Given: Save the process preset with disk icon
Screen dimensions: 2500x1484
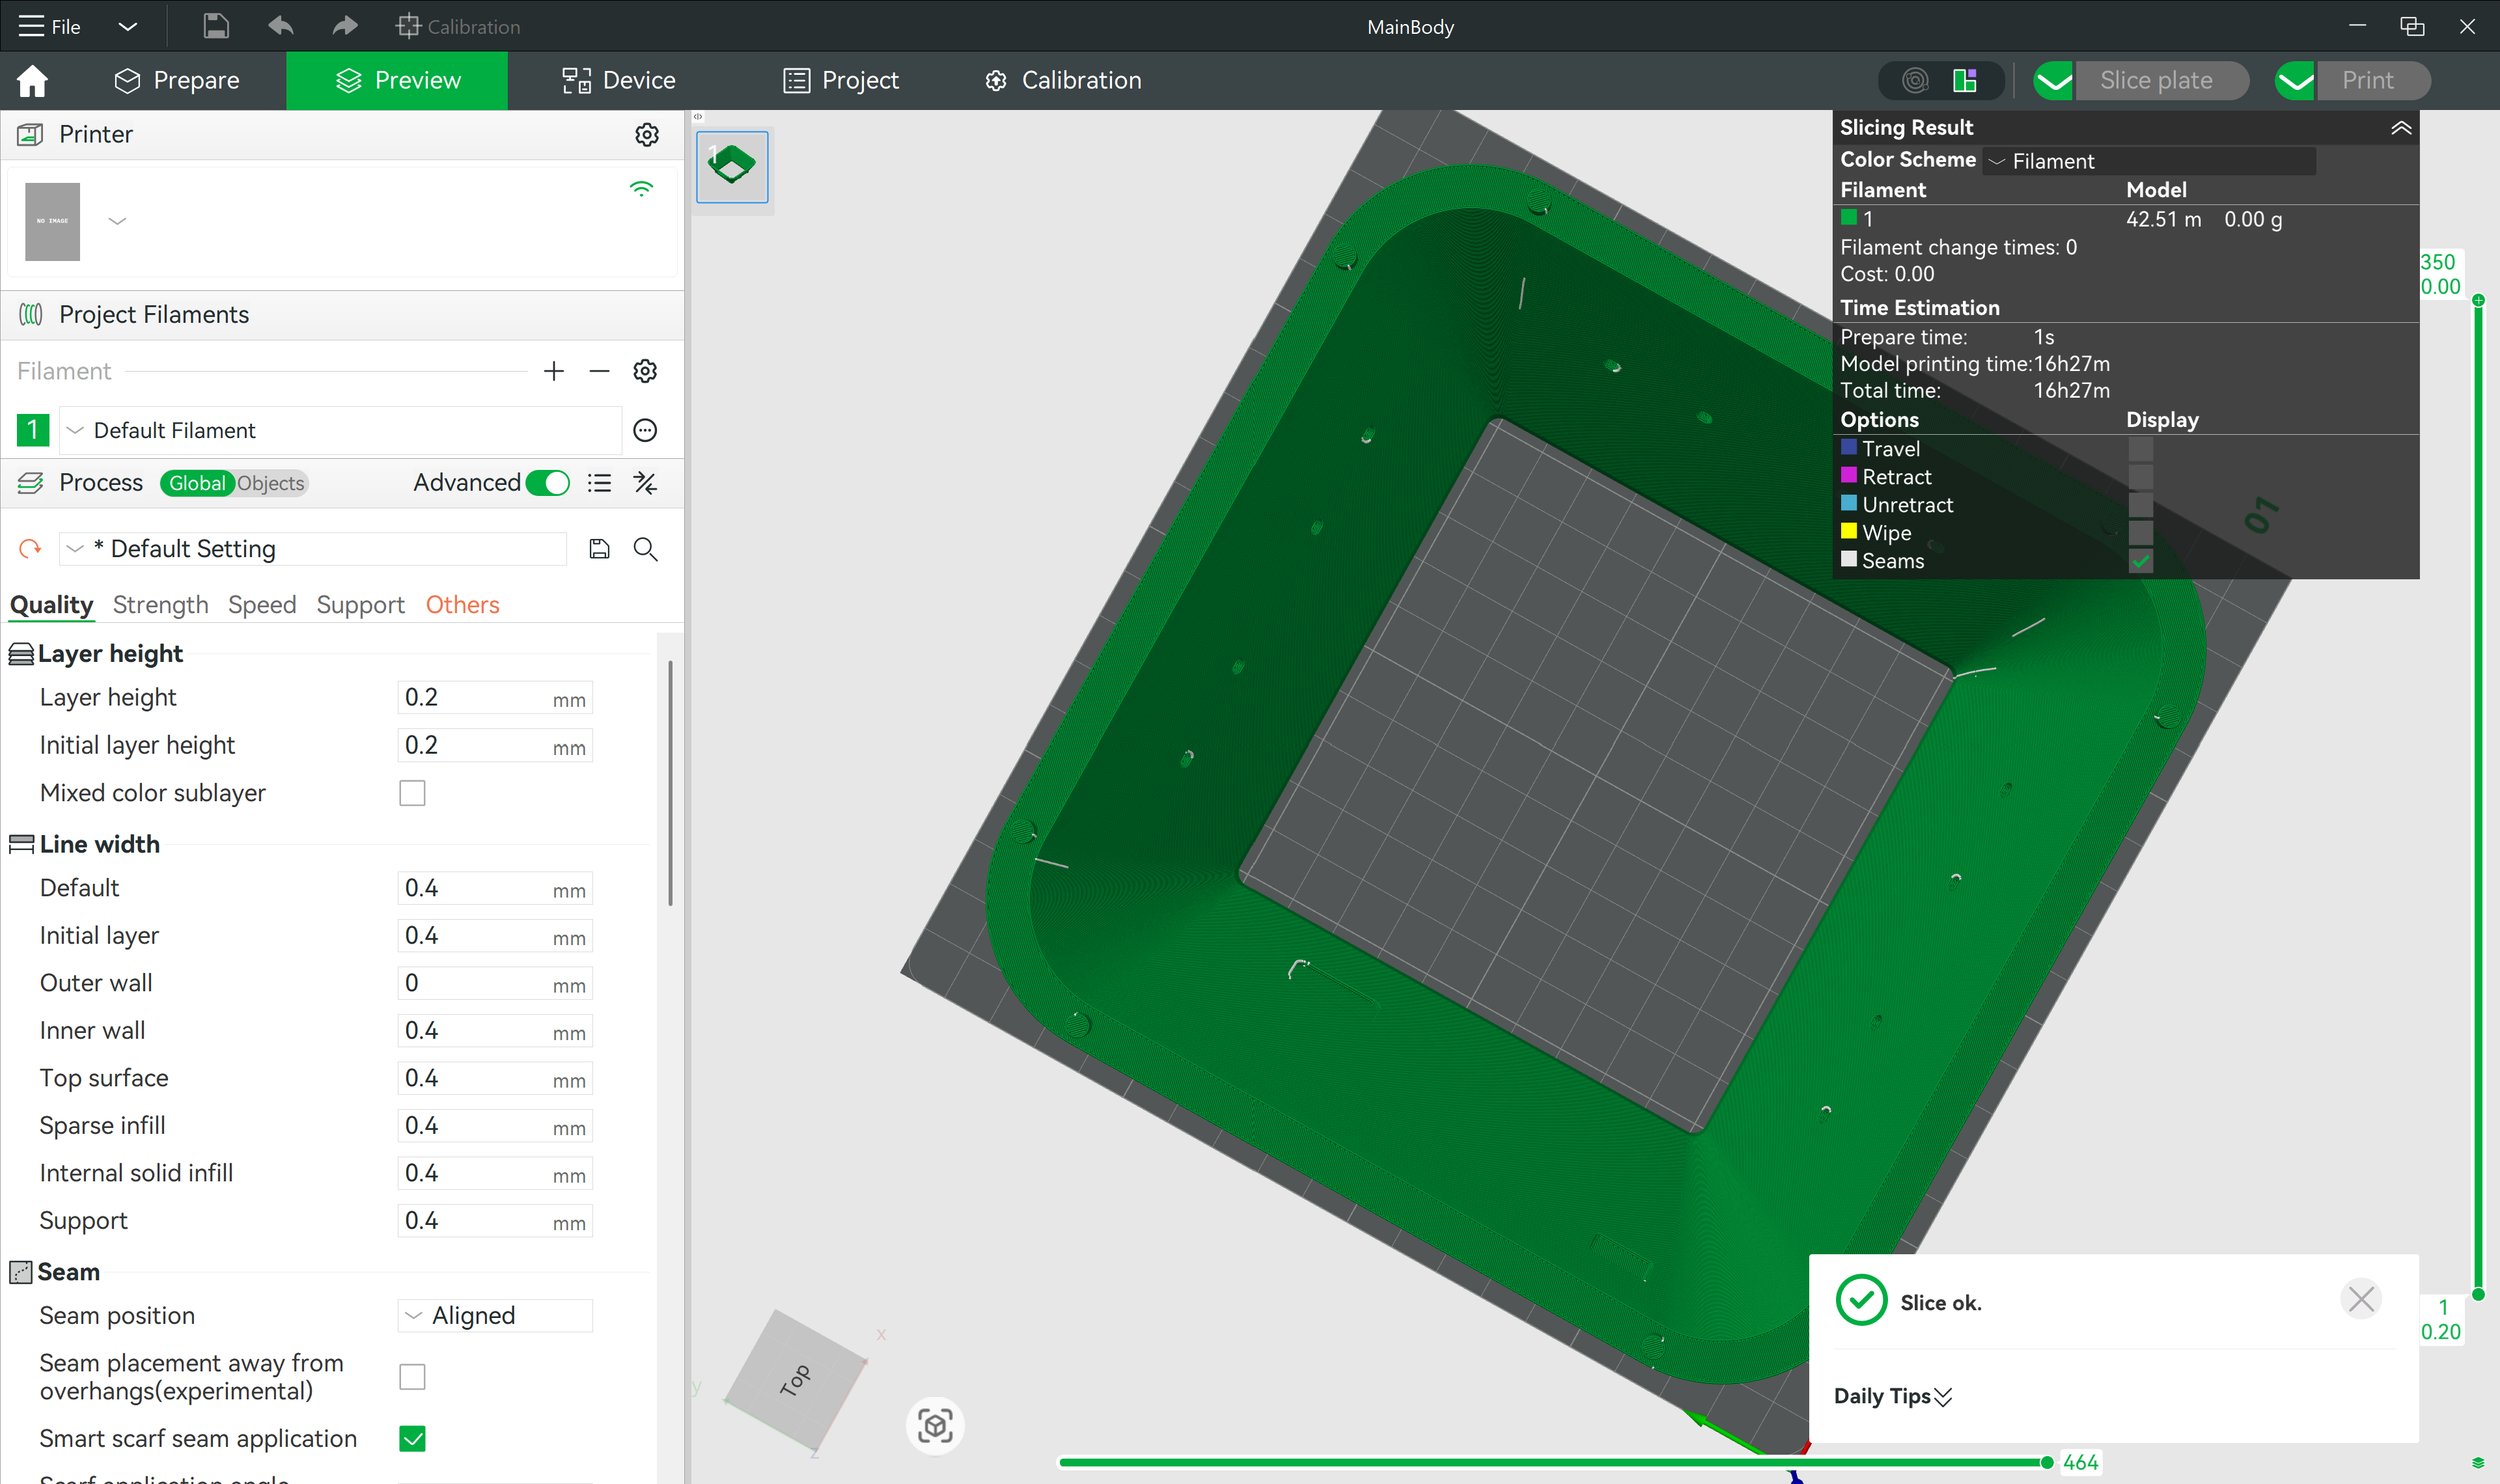Looking at the screenshot, I should (599, 548).
